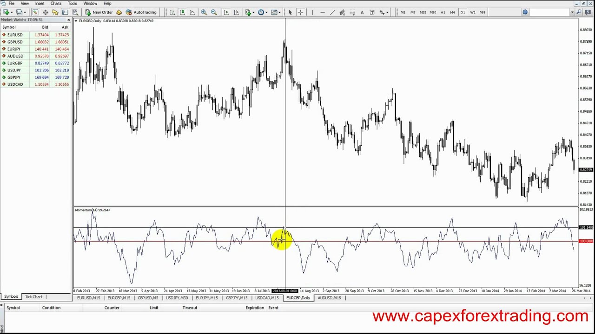The width and height of the screenshot is (595, 334).
Task: Toggle the Market Watch window icon
Action: click(35, 12)
